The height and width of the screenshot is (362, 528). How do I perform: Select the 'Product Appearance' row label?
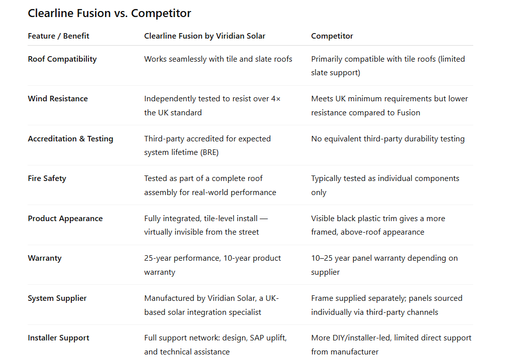click(65, 219)
